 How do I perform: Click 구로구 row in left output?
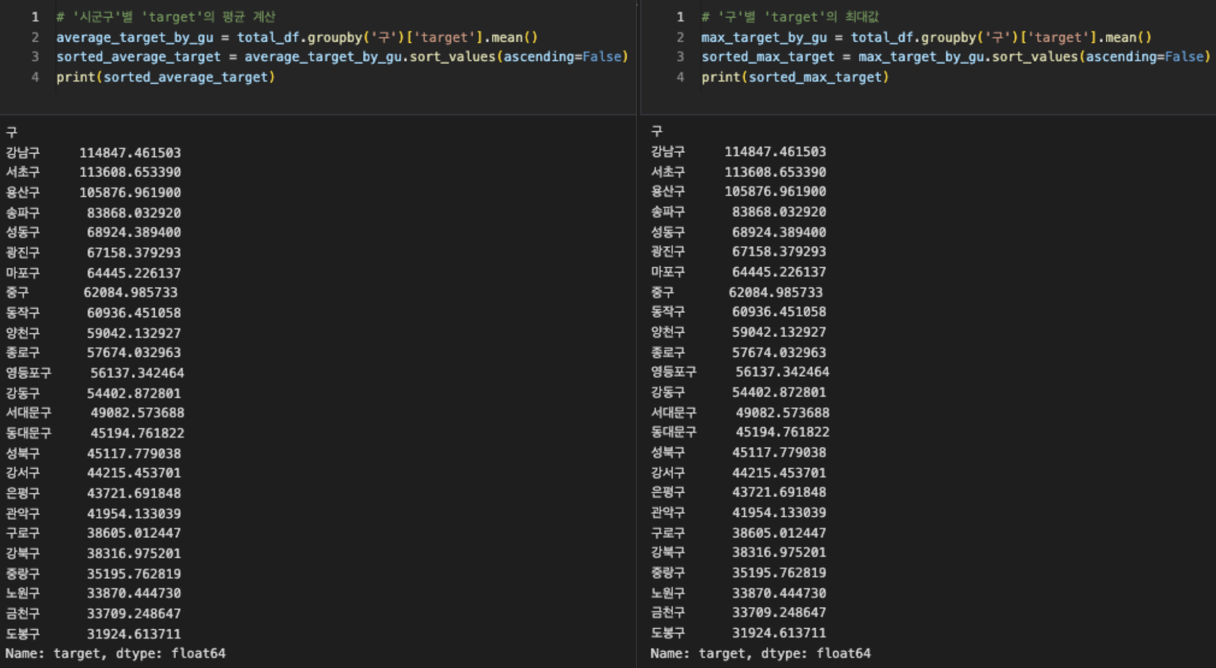pos(93,533)
